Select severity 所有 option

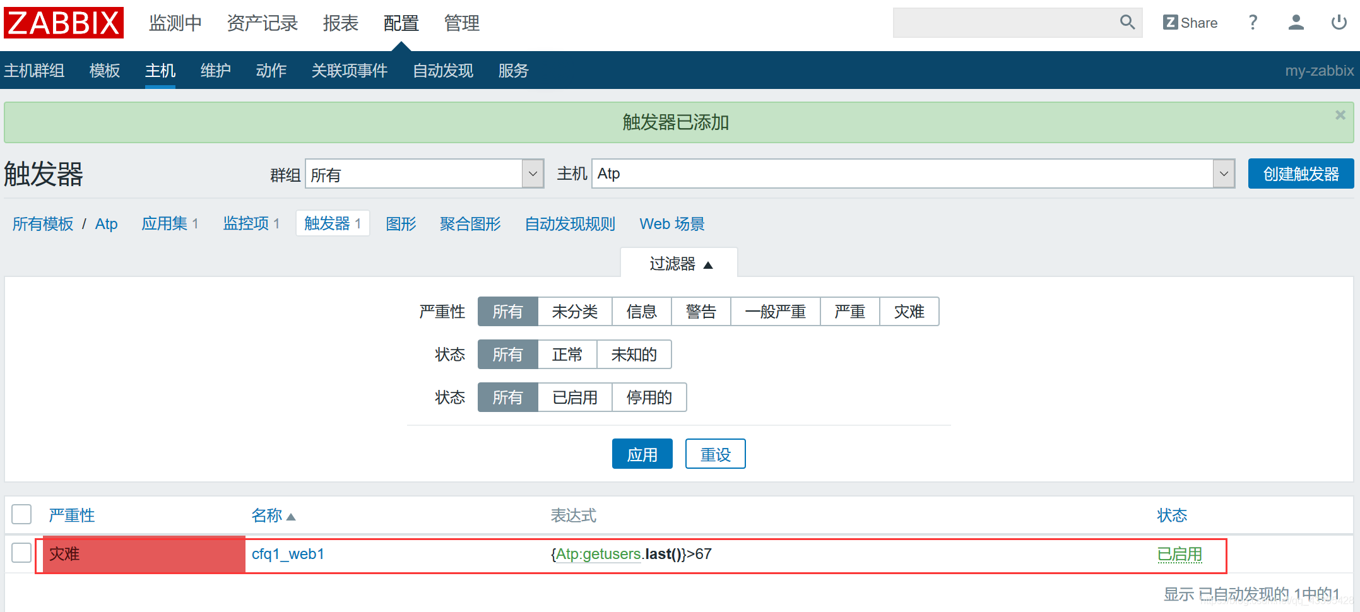tap(508, 312)
